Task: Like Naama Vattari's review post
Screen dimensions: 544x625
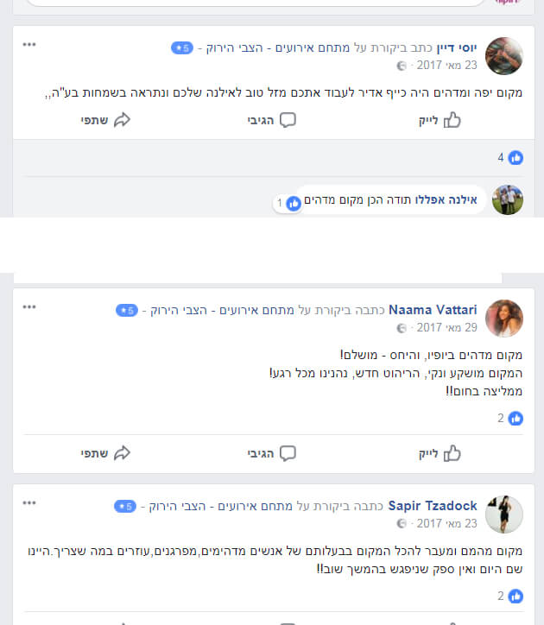Action: (440, 453)
